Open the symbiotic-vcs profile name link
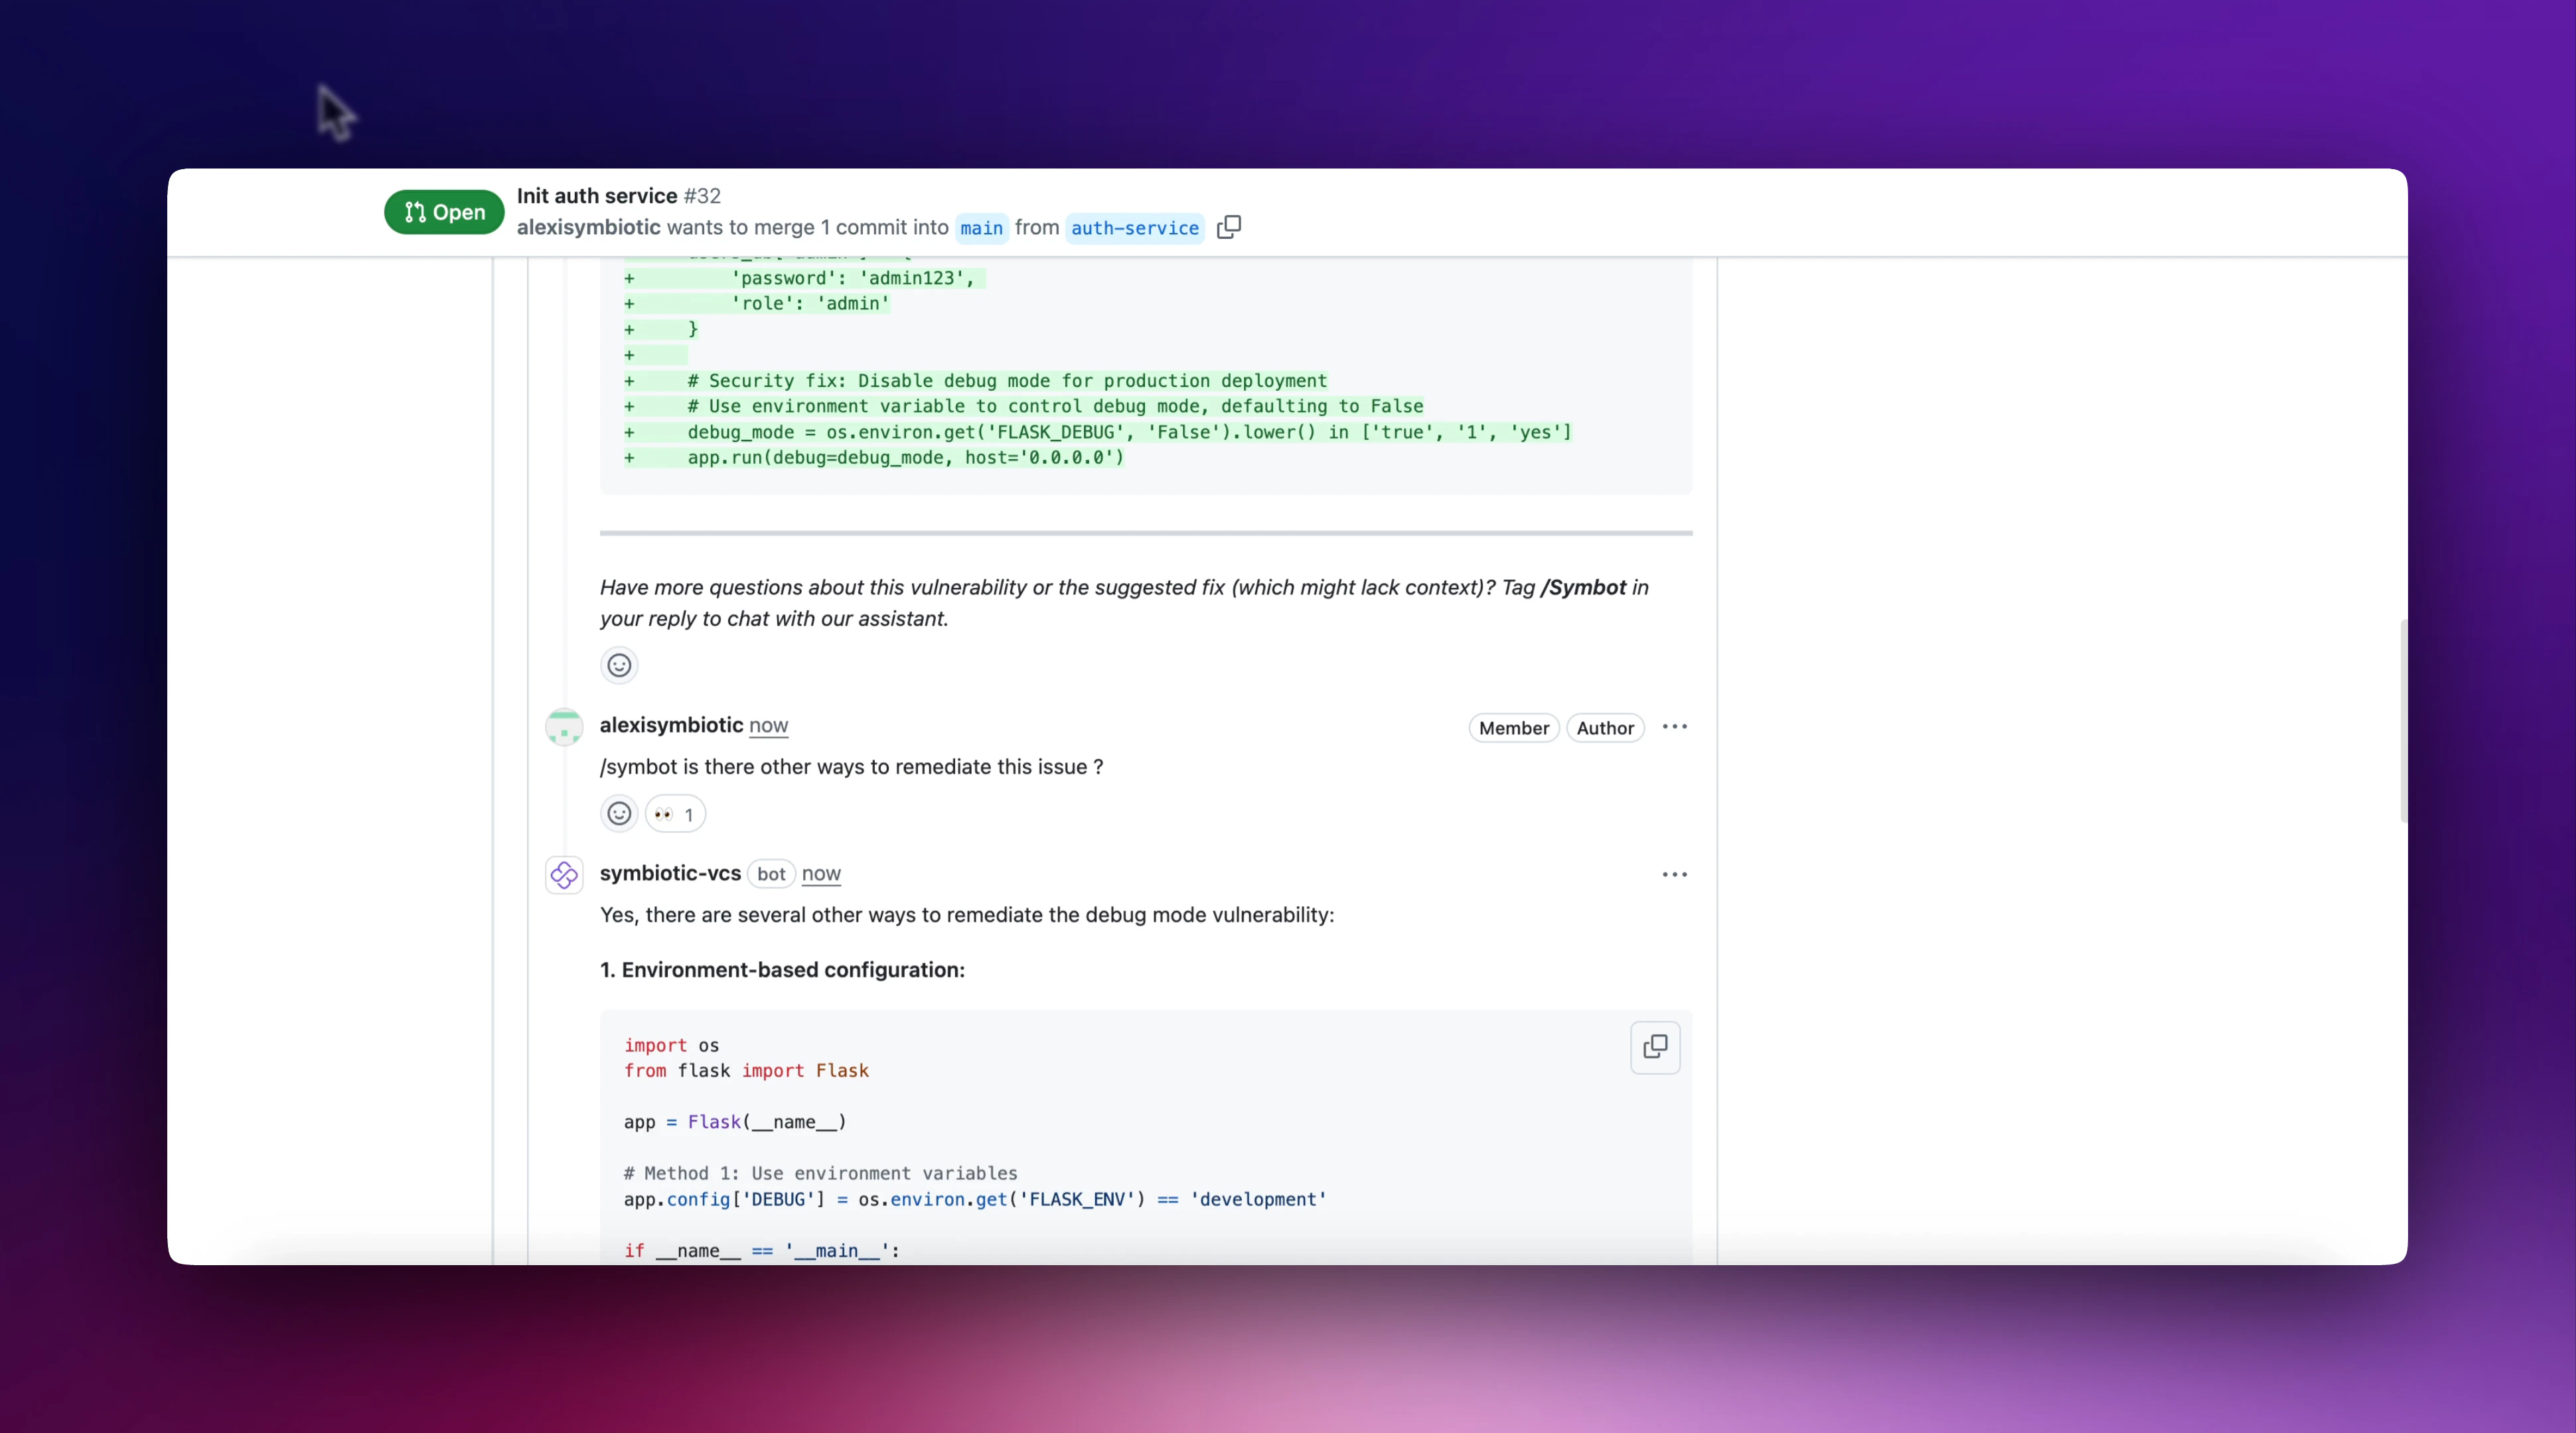Viewport: 2576px width, 1433px height. pyautogui.click(x=670, y=873)
